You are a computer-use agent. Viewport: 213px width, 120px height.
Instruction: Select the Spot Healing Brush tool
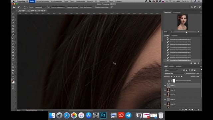point(13,35)
